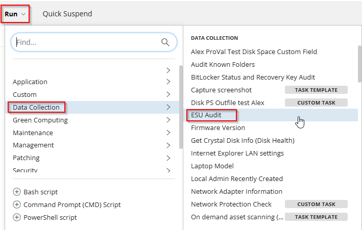362x230 pixels.
Task: Click plus icon beside Command Prompt Script
Action: pyautogui.click(x=17, y=205)
